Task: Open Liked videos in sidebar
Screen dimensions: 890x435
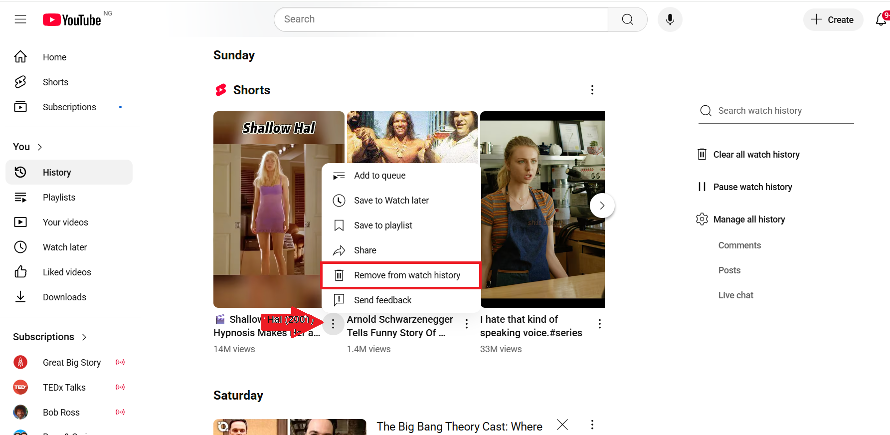Action: click(x=69, y=272)
